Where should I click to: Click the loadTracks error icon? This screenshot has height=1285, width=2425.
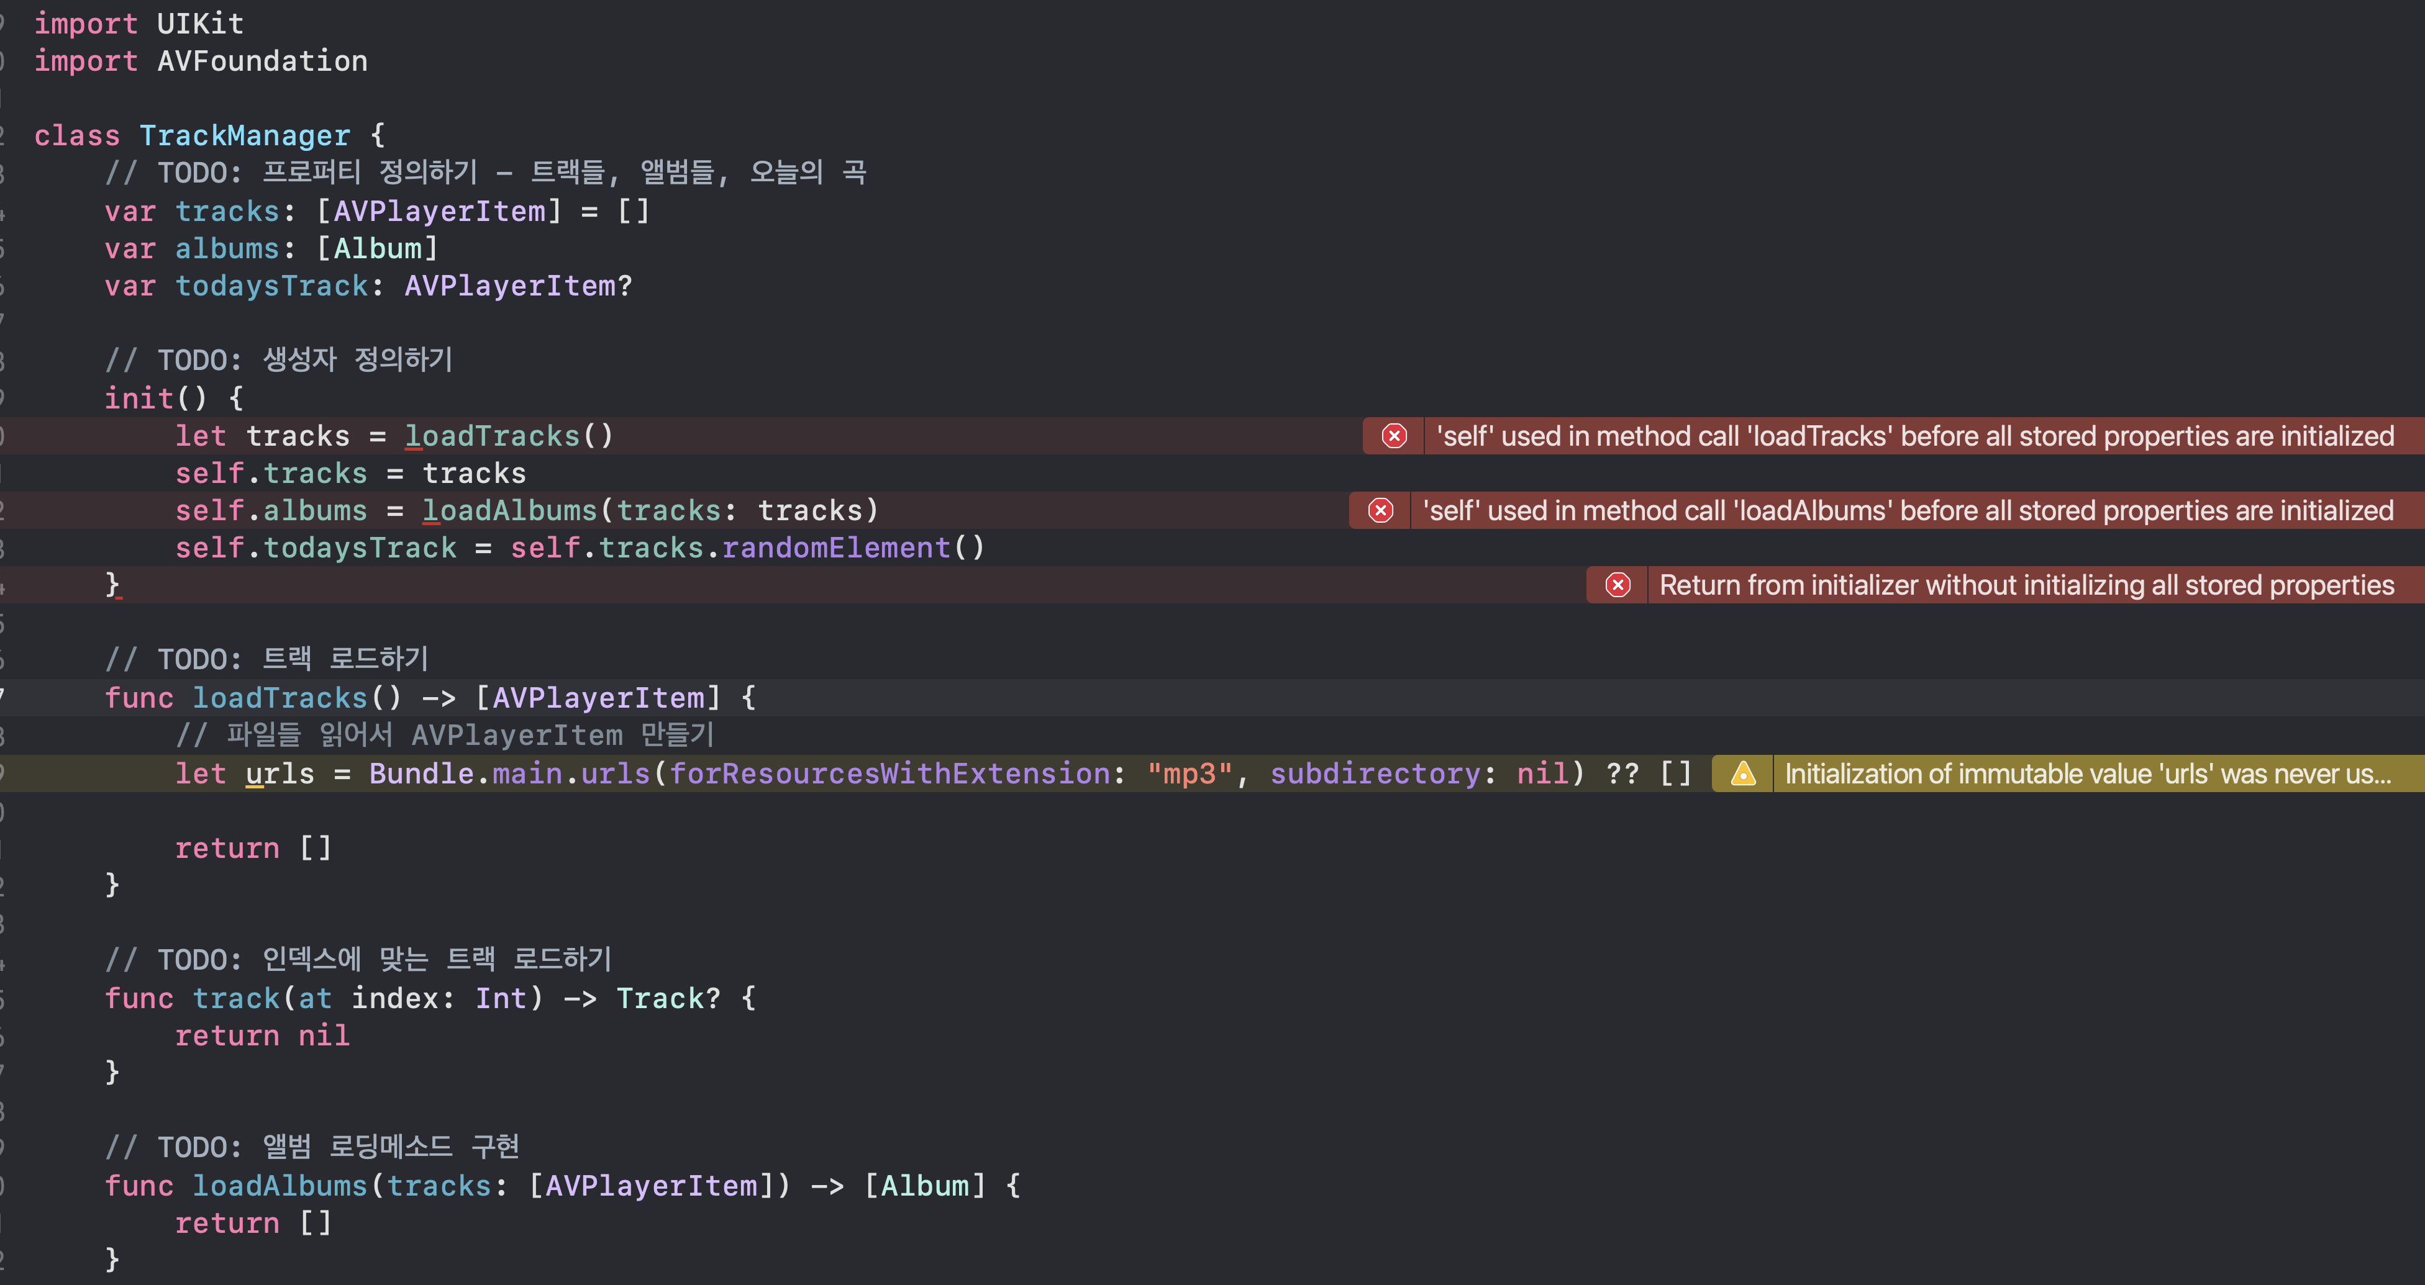(x=1394, y=436)
